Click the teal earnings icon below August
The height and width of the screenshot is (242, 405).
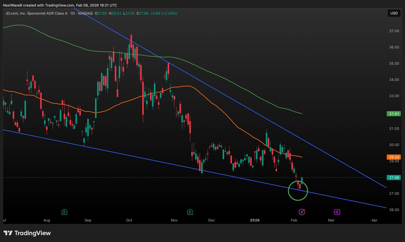(x=64, y=212)
